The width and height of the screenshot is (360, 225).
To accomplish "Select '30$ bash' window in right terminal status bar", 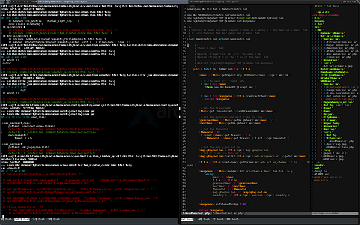I will [232, 219].
